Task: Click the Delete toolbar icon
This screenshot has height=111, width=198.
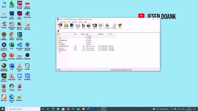Action: [x=83, y=26]
